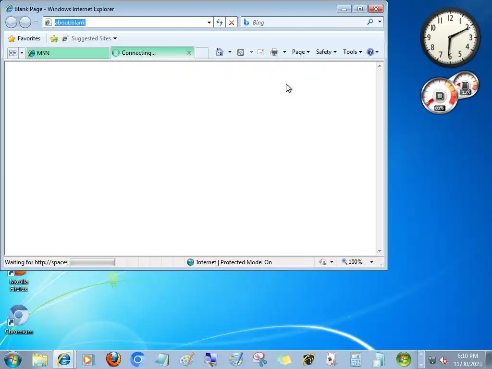Click the Add to Favorites Bar star icon
The height and width of the screenshot is (369, 492).
click(54, 38)
